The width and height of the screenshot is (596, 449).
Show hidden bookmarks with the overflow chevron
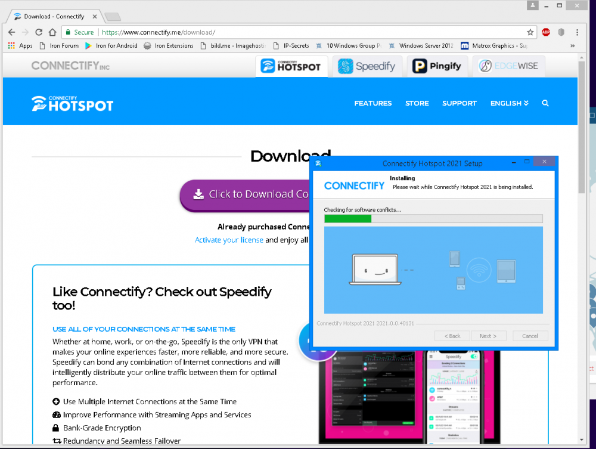[x=573, y=46]
